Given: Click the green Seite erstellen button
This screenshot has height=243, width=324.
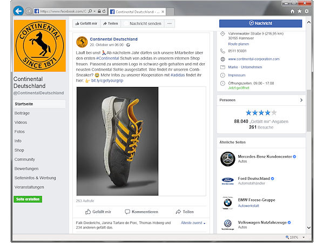Looking at the screenshot, I should (x=28, y=199).
